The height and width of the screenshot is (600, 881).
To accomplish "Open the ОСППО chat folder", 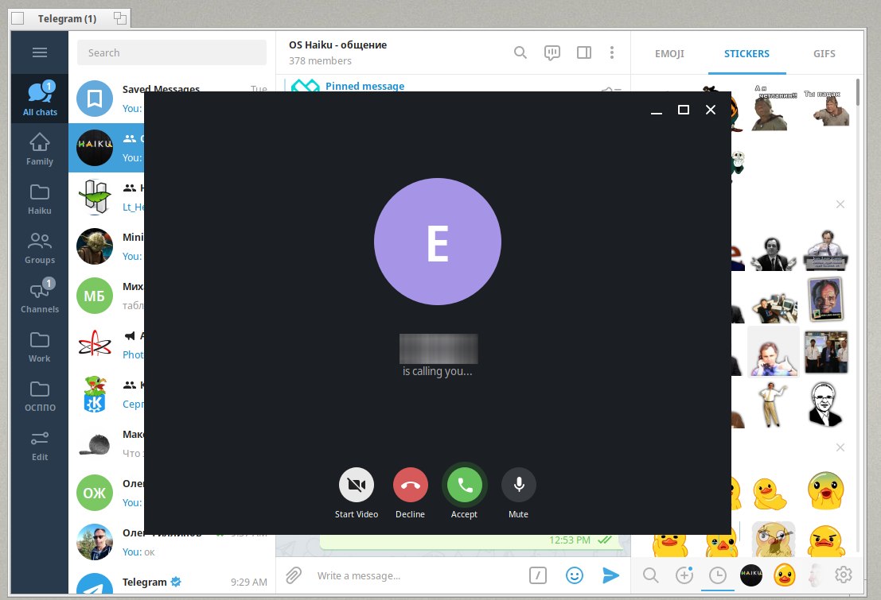I will (39, 396).
